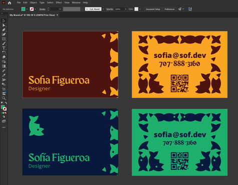238x185 pixels.
Task: Open the File menu
Action: pyautogui.click(x=19, y=2)
